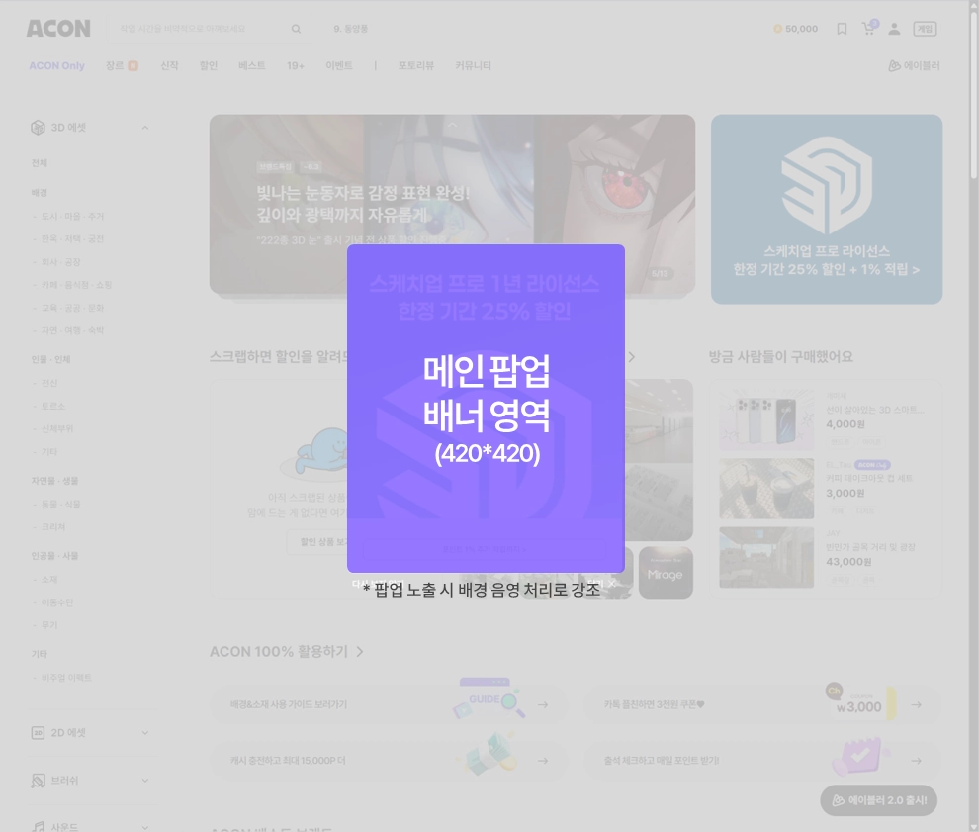The height and width of the screenshot is (832, 979).
Task: Select the ACON Only menu
Action: coord(56,65)
